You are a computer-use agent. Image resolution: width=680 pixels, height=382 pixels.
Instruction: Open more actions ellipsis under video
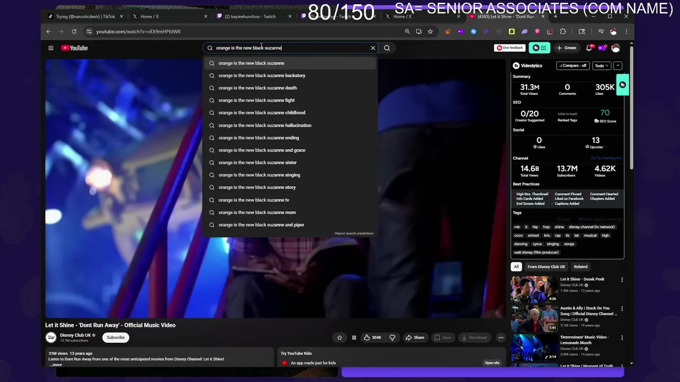pos(500,337)
